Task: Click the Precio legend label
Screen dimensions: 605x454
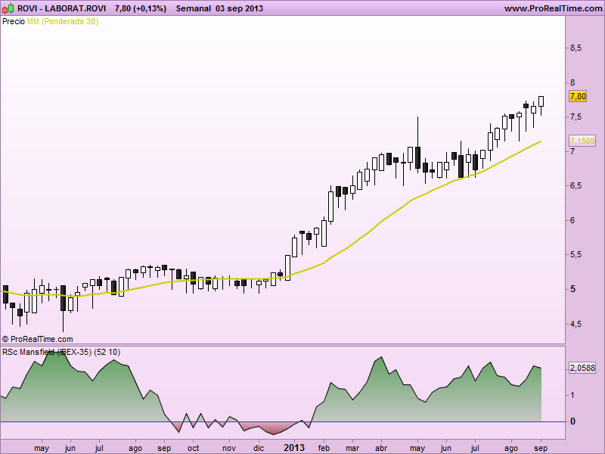Action: 14,22
